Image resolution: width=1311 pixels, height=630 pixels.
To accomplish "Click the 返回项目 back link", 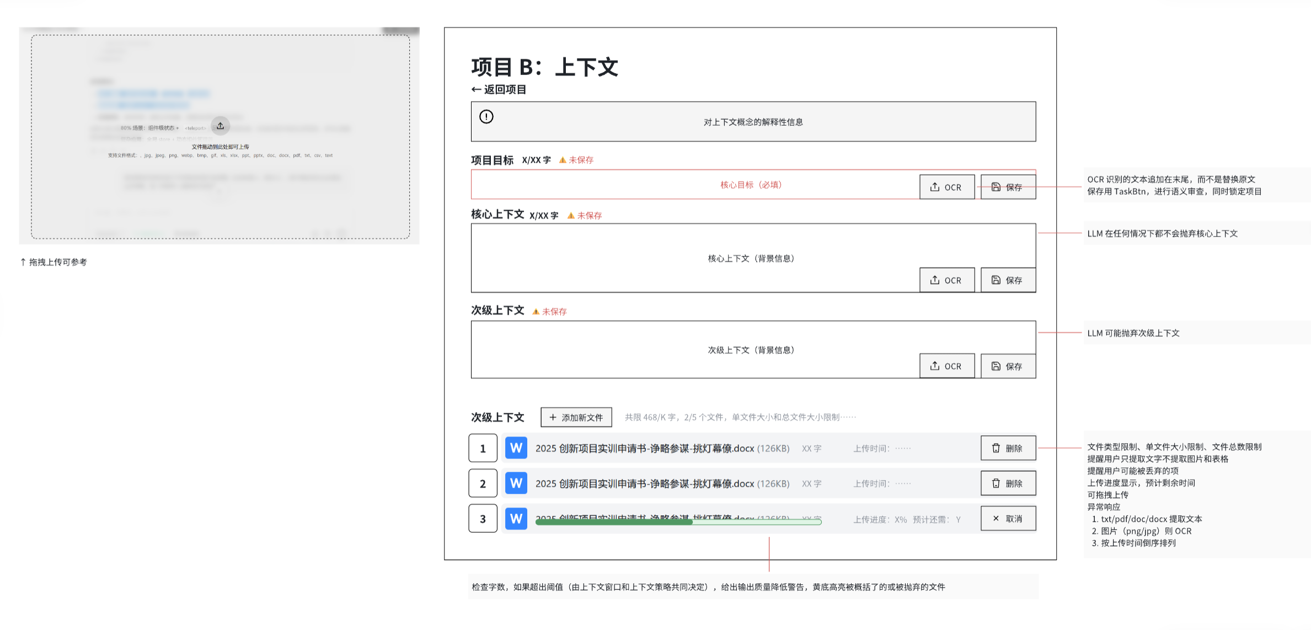I will pos(499,89).
